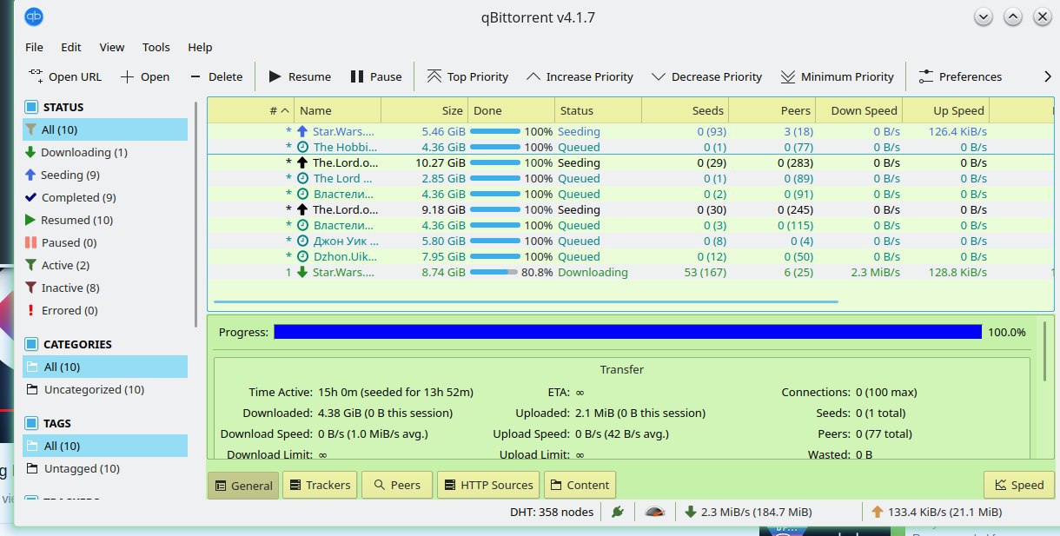Select All (10) under TAGS

(x=105, y=446)
